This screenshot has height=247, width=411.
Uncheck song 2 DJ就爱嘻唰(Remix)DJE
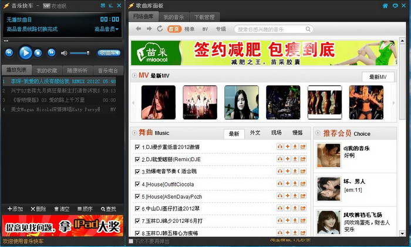137,159
